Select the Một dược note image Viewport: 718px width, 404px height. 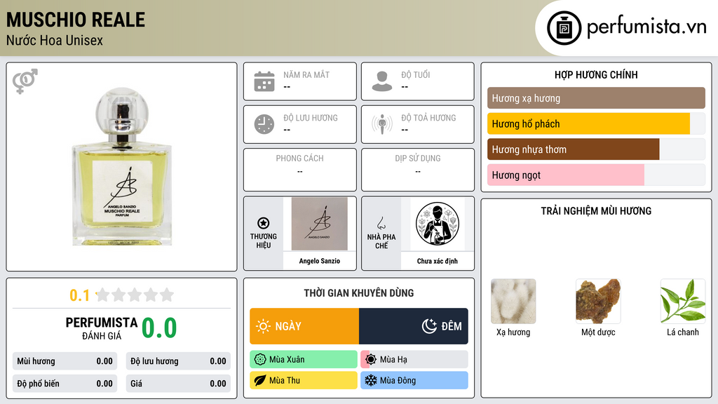click(598, 301)
